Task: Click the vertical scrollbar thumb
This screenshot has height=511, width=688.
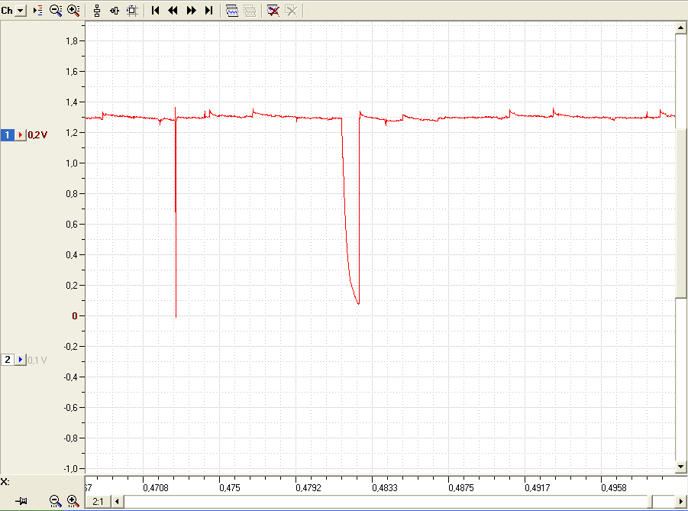Action: tap(680, 213)
